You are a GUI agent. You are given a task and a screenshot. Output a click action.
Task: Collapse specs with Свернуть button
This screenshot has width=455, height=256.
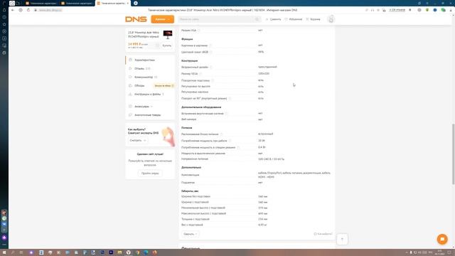[x=191, y=234]
